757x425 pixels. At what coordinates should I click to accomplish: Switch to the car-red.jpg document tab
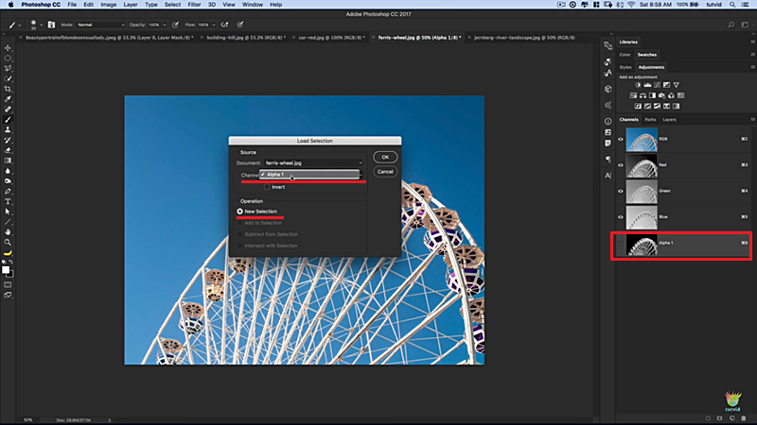(331, 37)
